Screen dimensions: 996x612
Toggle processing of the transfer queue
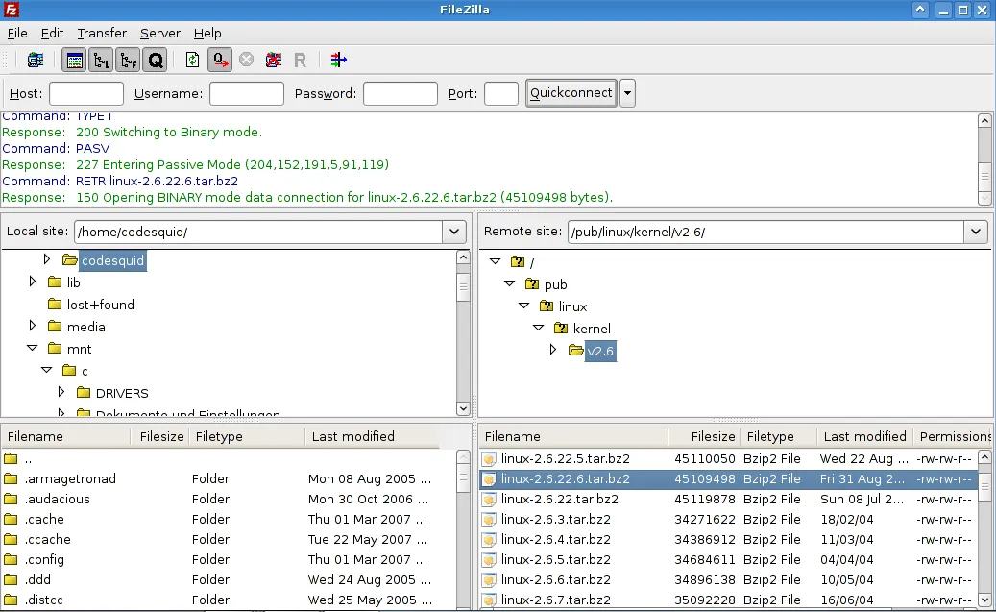coord(220,60)
